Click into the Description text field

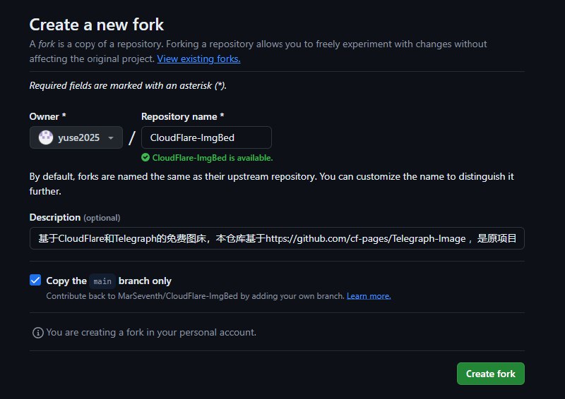[277, 238]
